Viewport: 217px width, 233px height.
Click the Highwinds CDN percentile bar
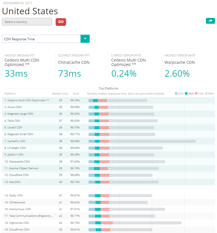[135, 223]
